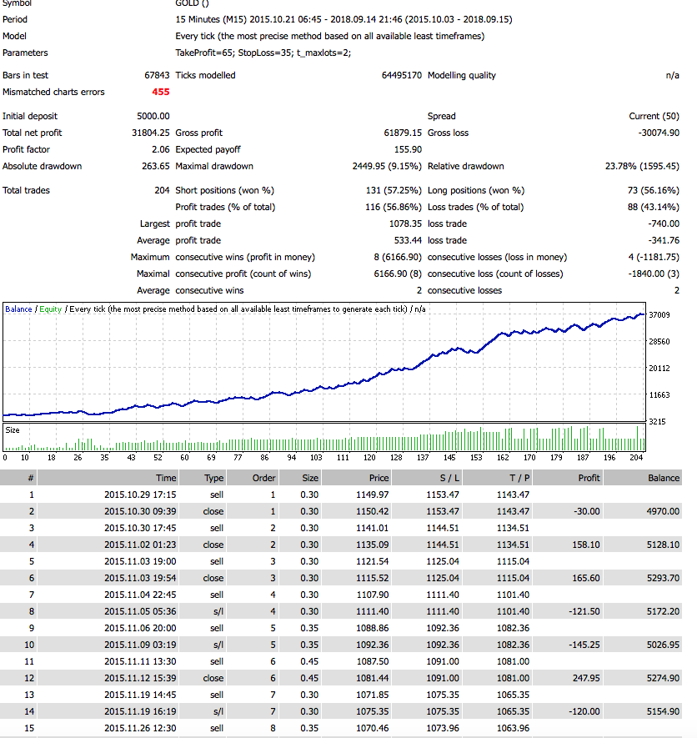Click the Type column header

[x=203, y=478]
